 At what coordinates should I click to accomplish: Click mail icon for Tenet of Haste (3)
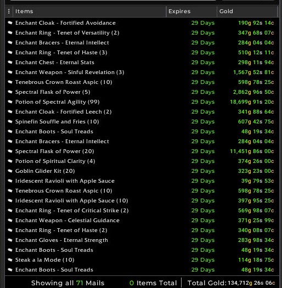tap(10, 52)
